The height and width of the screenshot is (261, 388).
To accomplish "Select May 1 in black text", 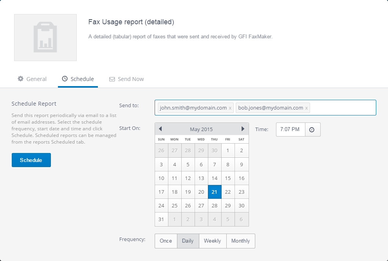I will pyautogui.click(x=228, y=151).
